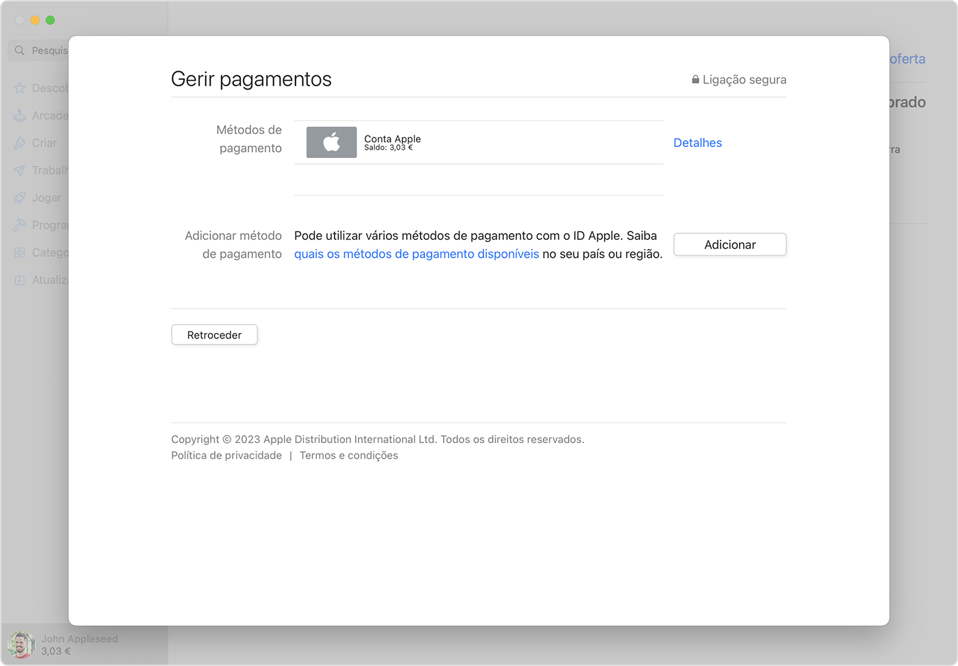Open Detalhes for Conta Apple
The width and height of the screenshot is (958, 666).
[697, 143]
